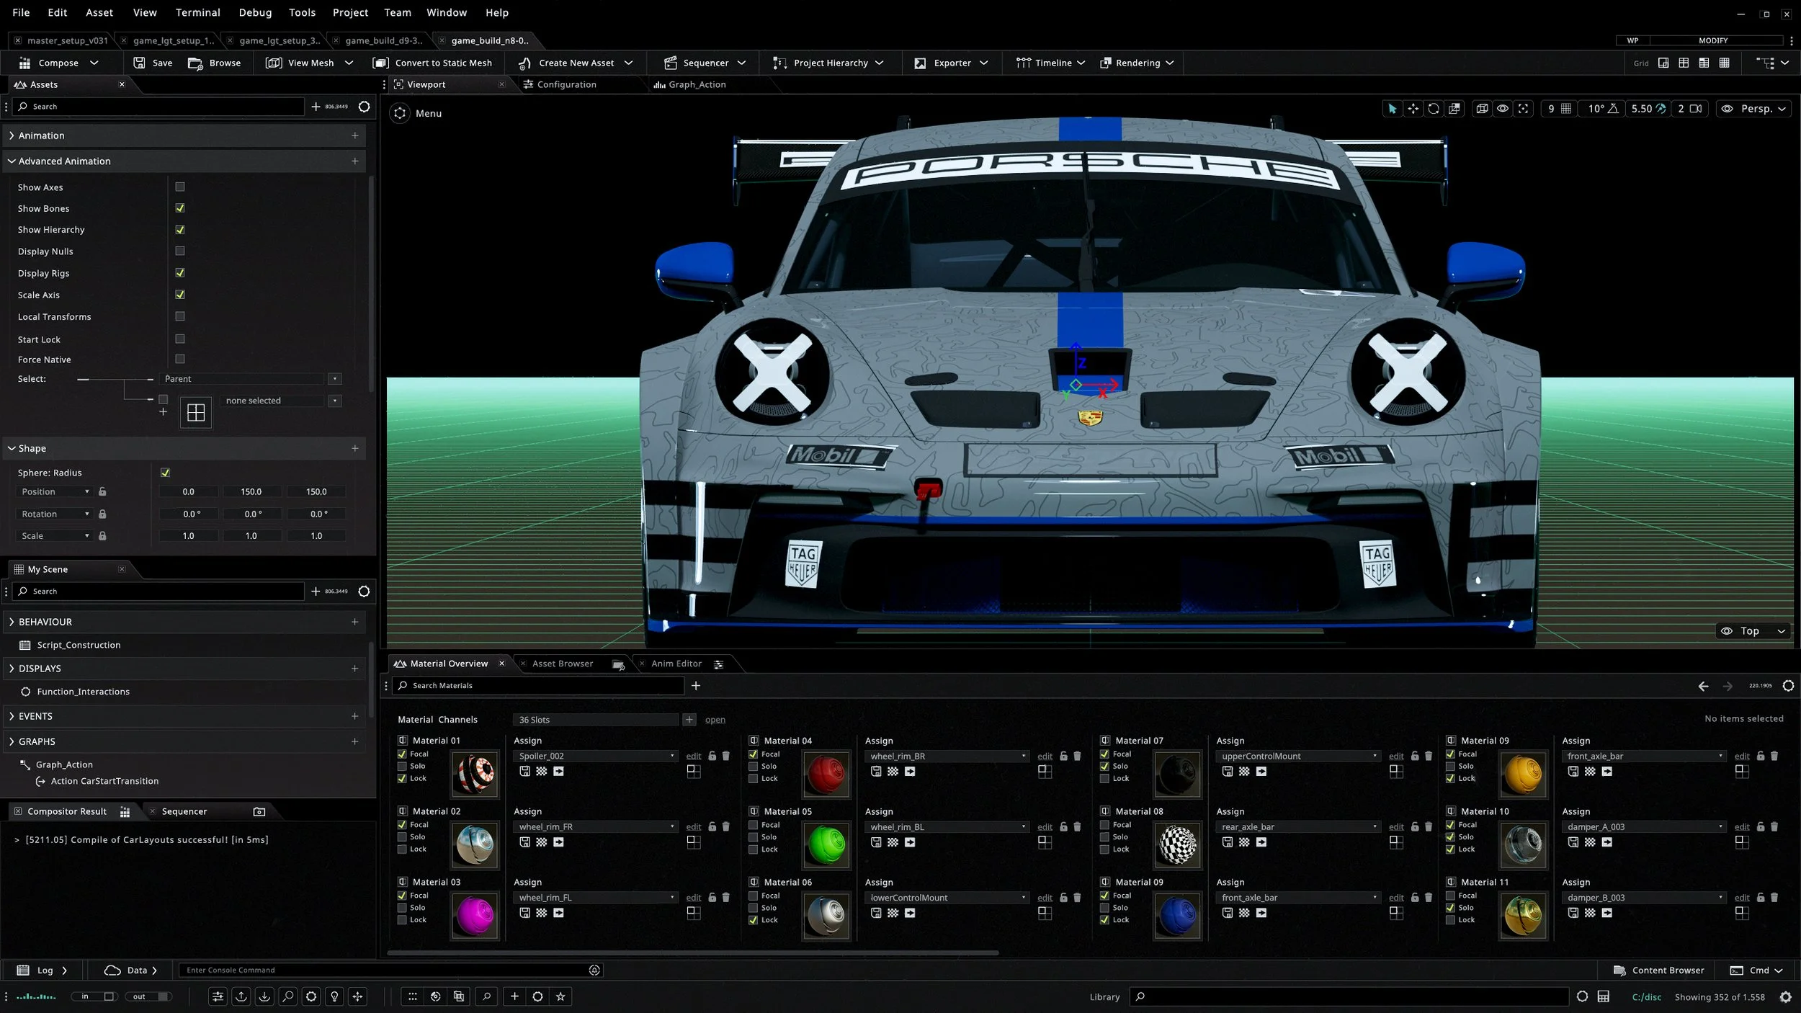Open the Asset Browser tab
The image size is (1801, 1013).
563,664
